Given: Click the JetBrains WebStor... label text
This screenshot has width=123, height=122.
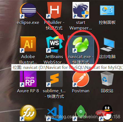Looking at the screenshot, I should pos(54,59).
